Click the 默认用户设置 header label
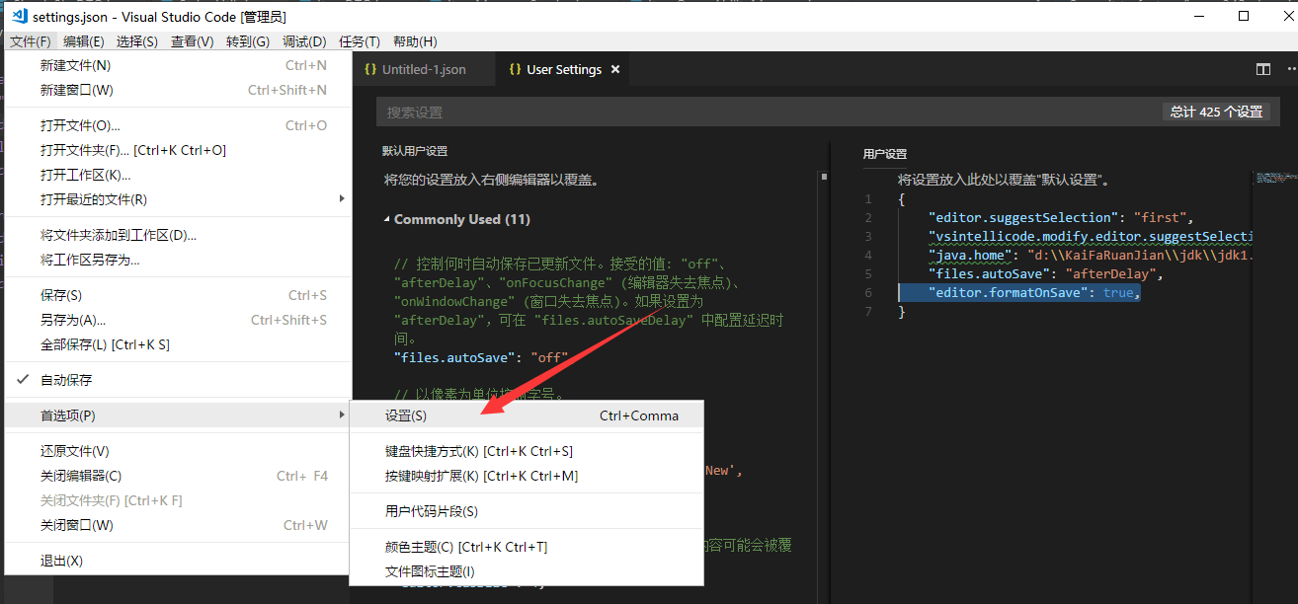Screen dimensions: 1298x604 point(415,151)
